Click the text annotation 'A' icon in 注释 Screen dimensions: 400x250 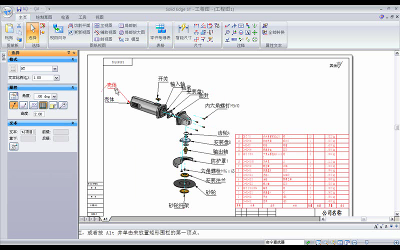(247, 32)
